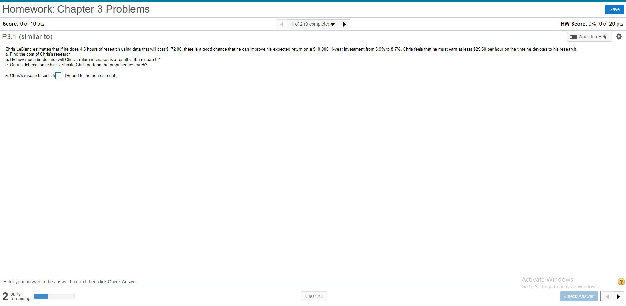Click 'HW Score: 0%, 0 of 20 pts' text

(592, 24)
